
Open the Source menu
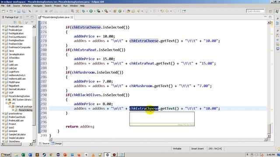point(16,6)
